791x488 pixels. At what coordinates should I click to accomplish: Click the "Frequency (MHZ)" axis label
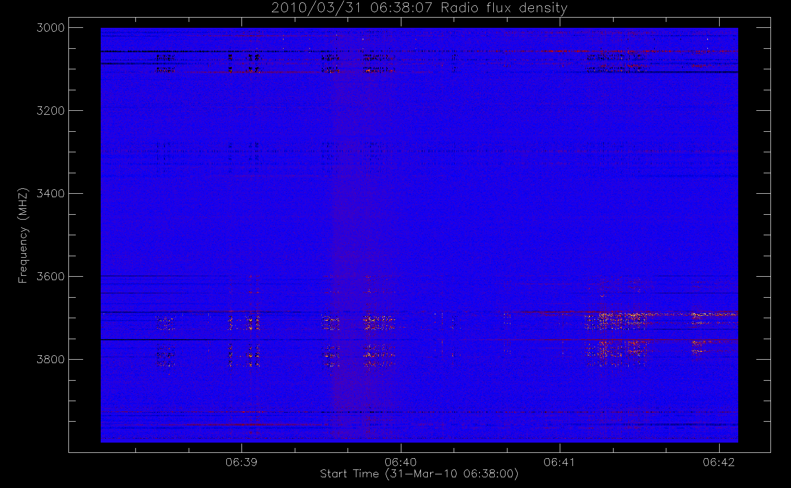pos(22,235)
